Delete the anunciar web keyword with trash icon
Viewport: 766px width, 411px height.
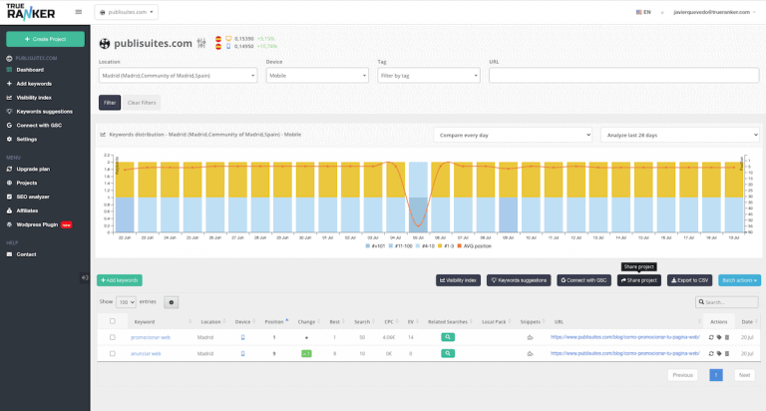pos(727,353)
